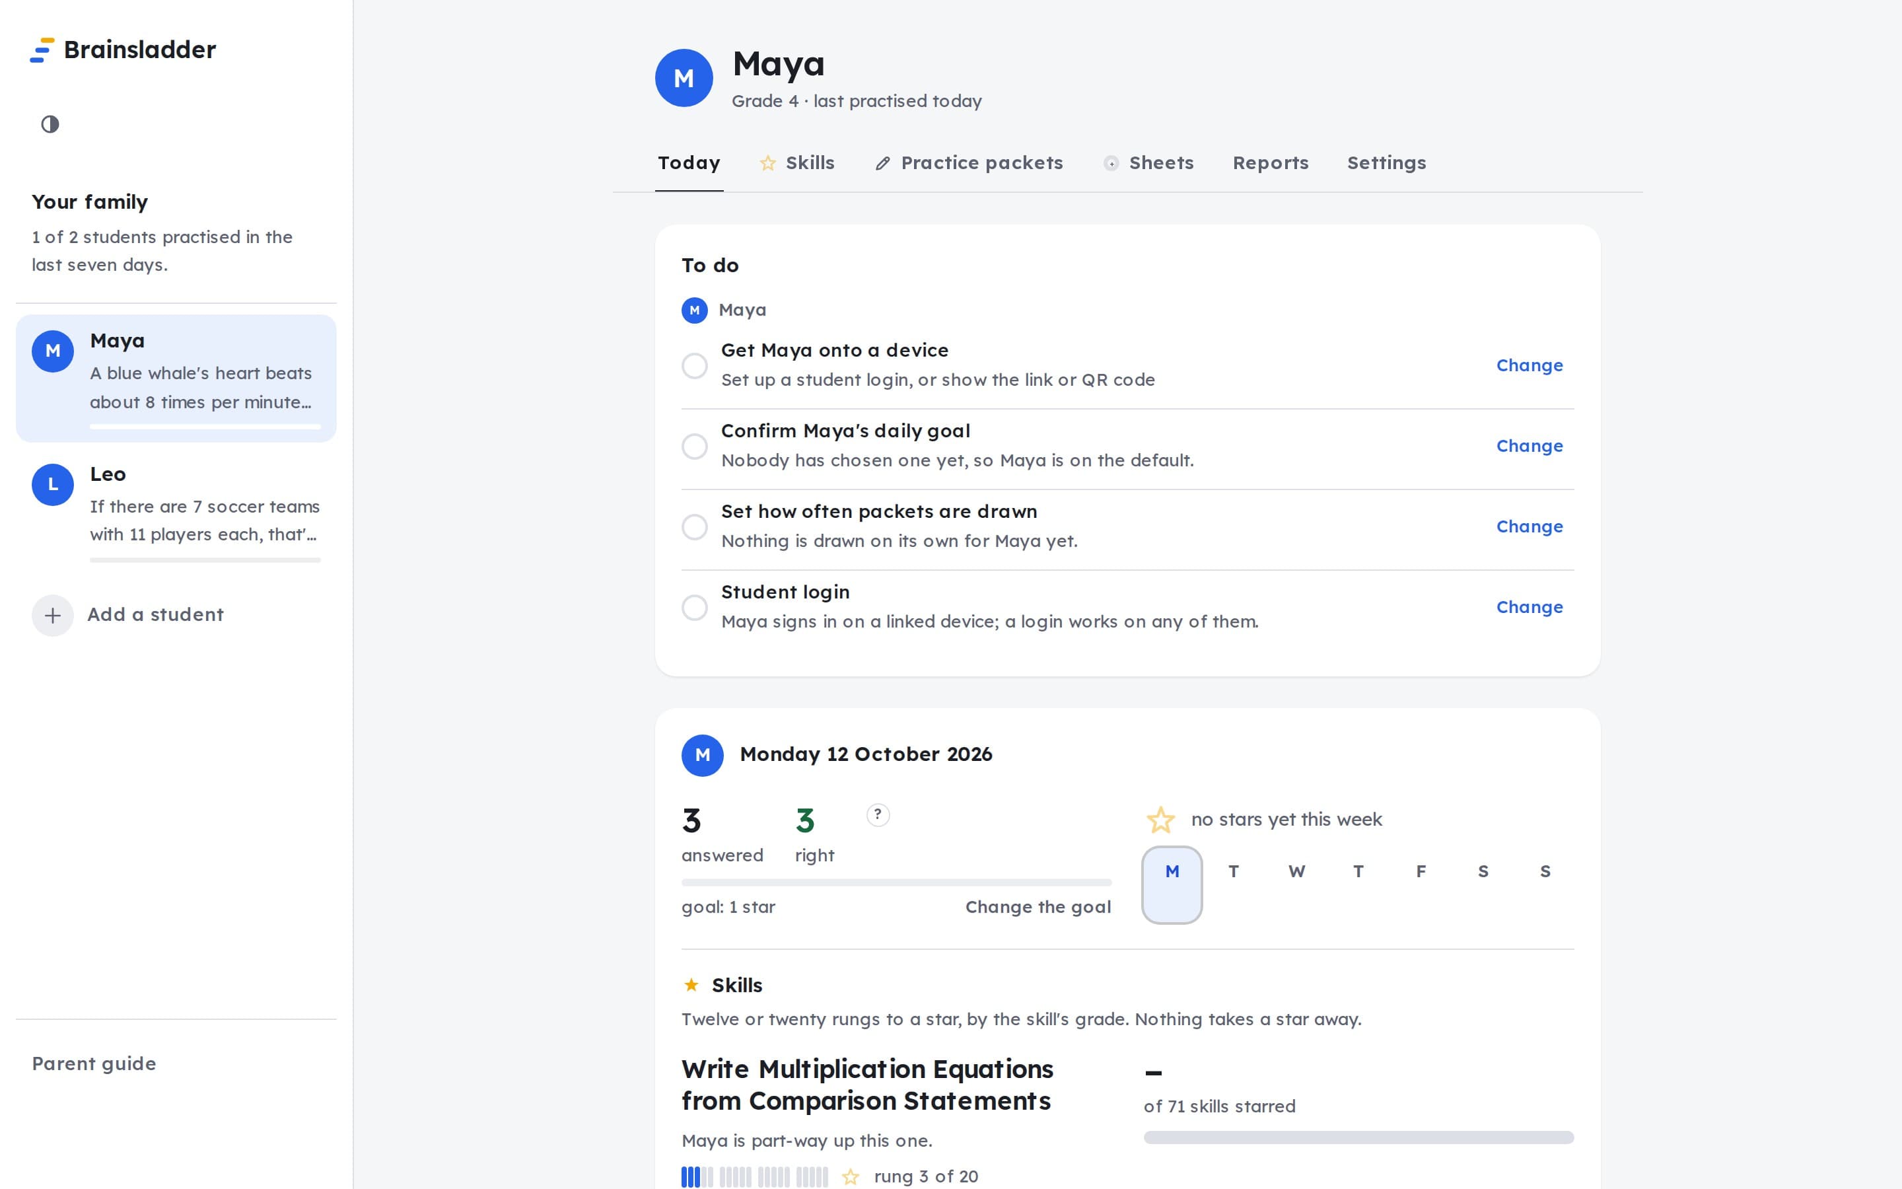
Task: Click the filled star next to the Skills heading
Action: point(691,984)
